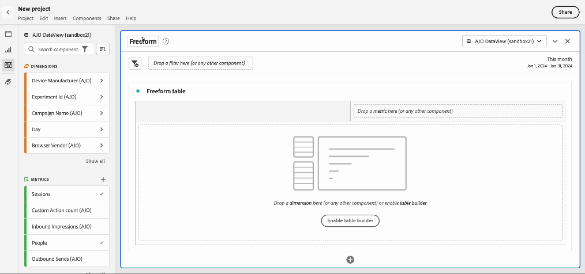The height and width of the screenshot is (274, 585).
Task: Expand Campaign Name (AJO) dimension chevron
Action: 102,113
